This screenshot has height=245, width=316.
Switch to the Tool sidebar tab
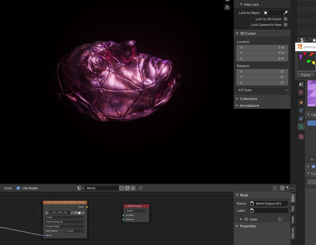[293, 209]
